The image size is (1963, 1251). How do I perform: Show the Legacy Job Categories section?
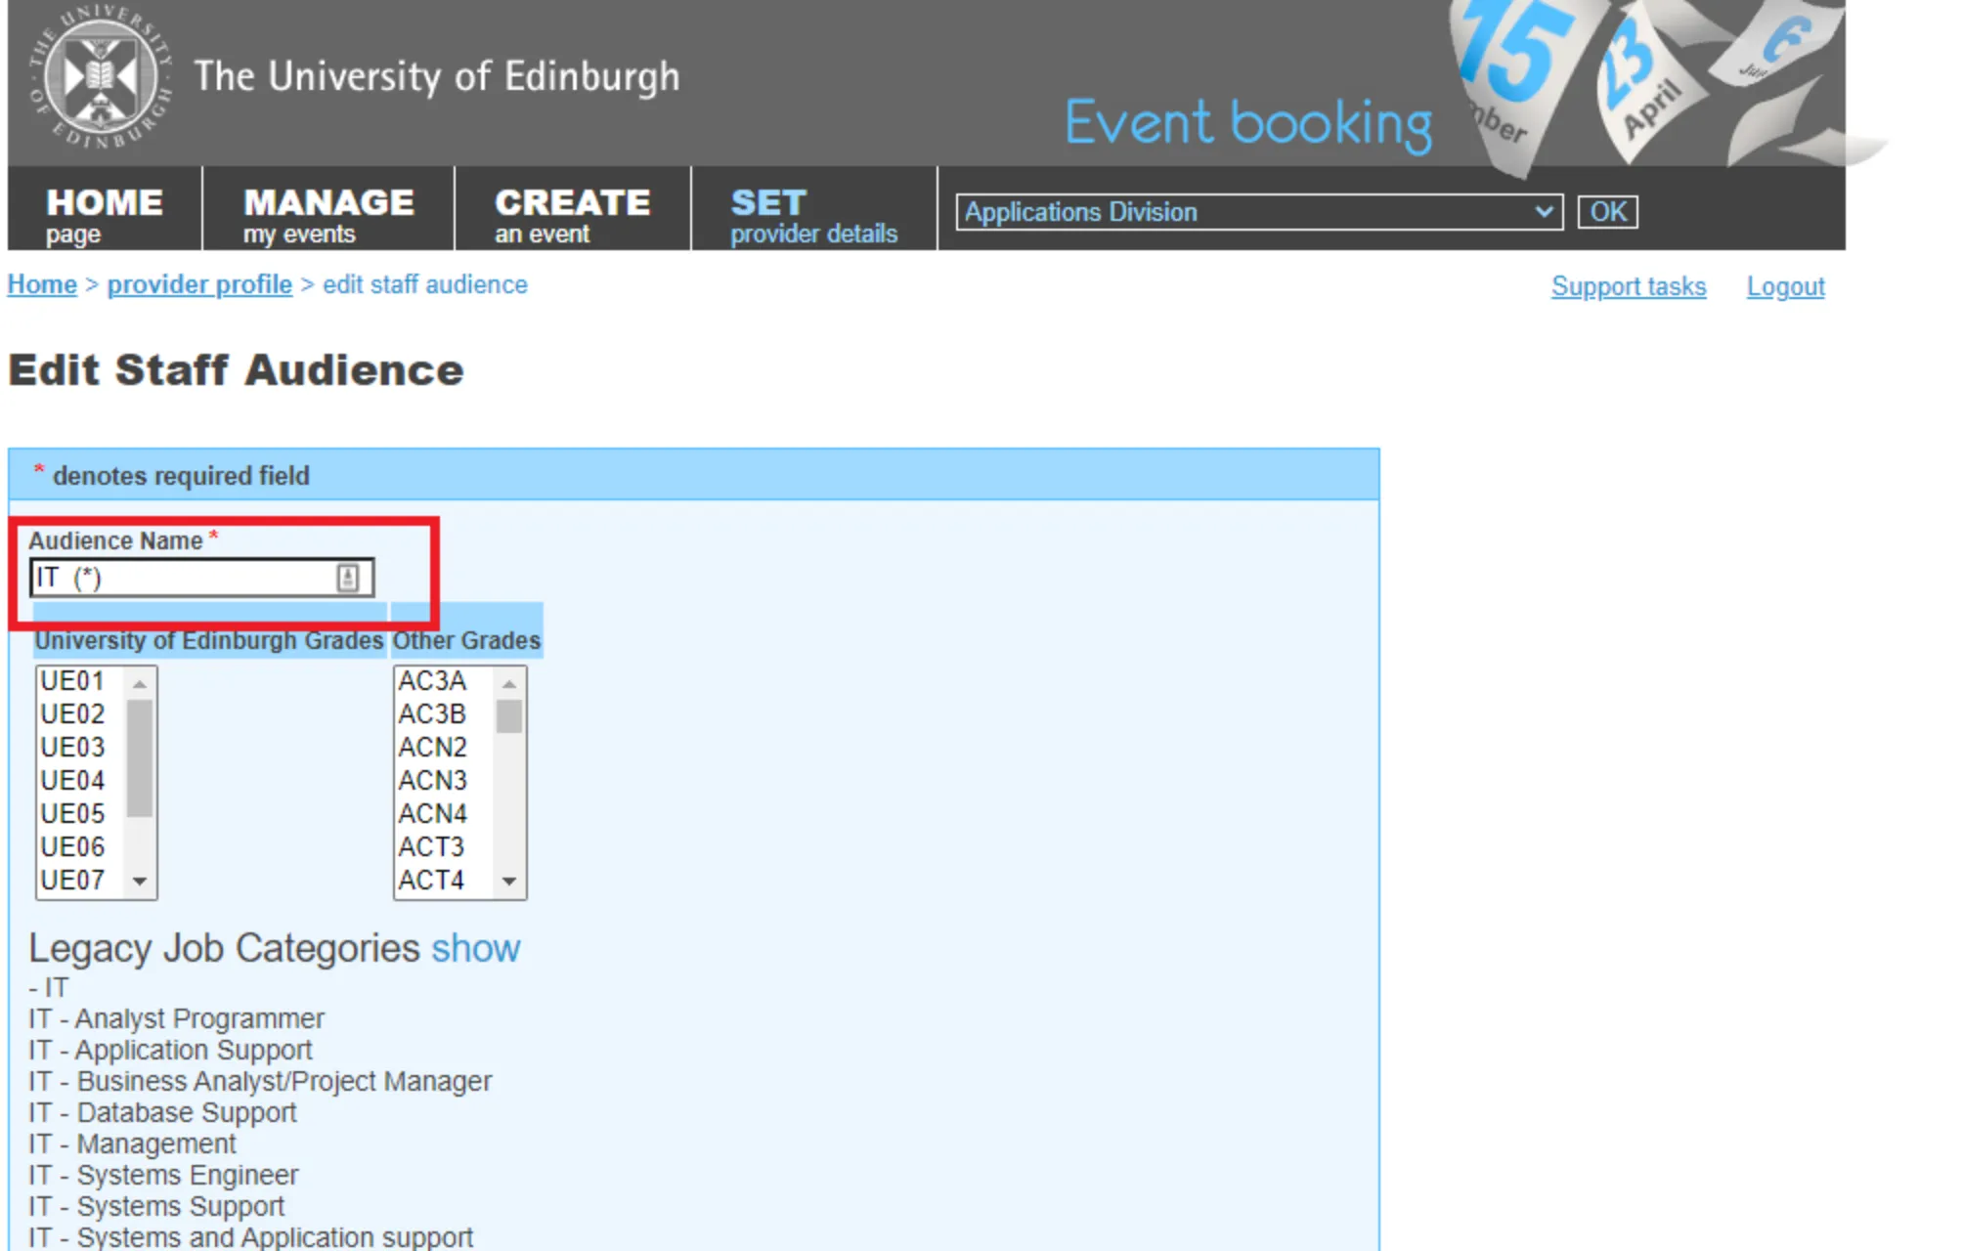pos(475,949)
